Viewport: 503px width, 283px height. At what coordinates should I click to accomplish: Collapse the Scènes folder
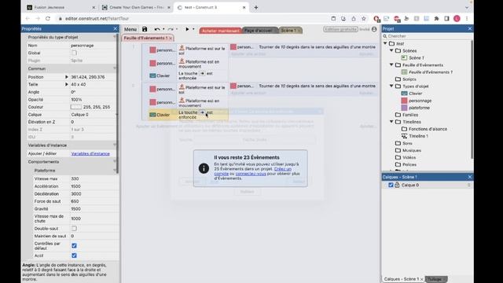[391, 50]
